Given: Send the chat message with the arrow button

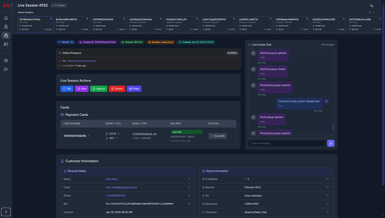Looking at the screenshot, I should point(331,143).
